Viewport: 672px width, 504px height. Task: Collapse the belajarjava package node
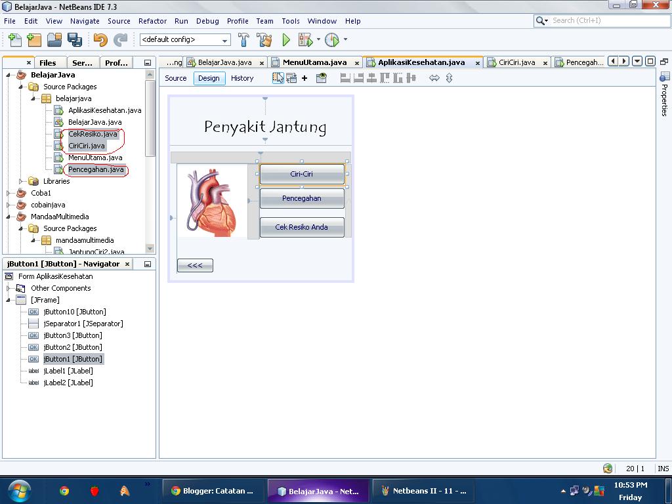click(33, 98)
